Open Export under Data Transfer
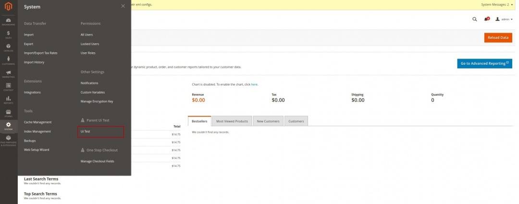 [x=28, y=44]
